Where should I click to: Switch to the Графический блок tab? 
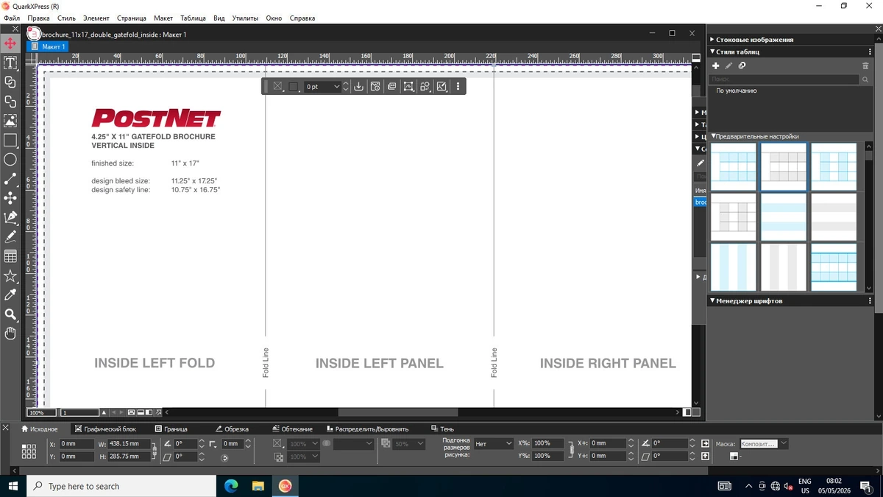click(x=105, y=429)
